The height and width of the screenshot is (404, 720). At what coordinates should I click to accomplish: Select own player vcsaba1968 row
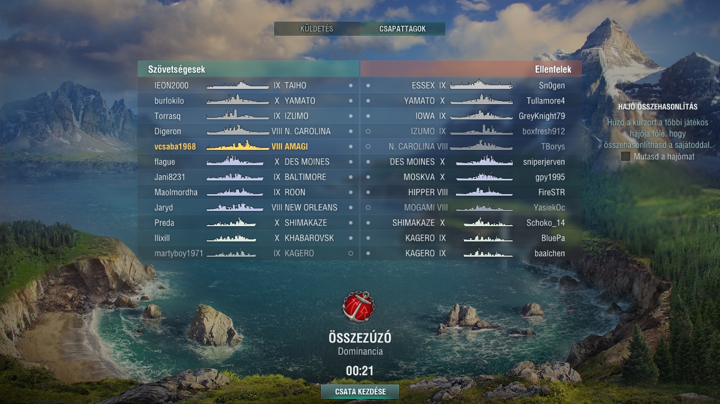pyautogui.click(x=248, y=146)
